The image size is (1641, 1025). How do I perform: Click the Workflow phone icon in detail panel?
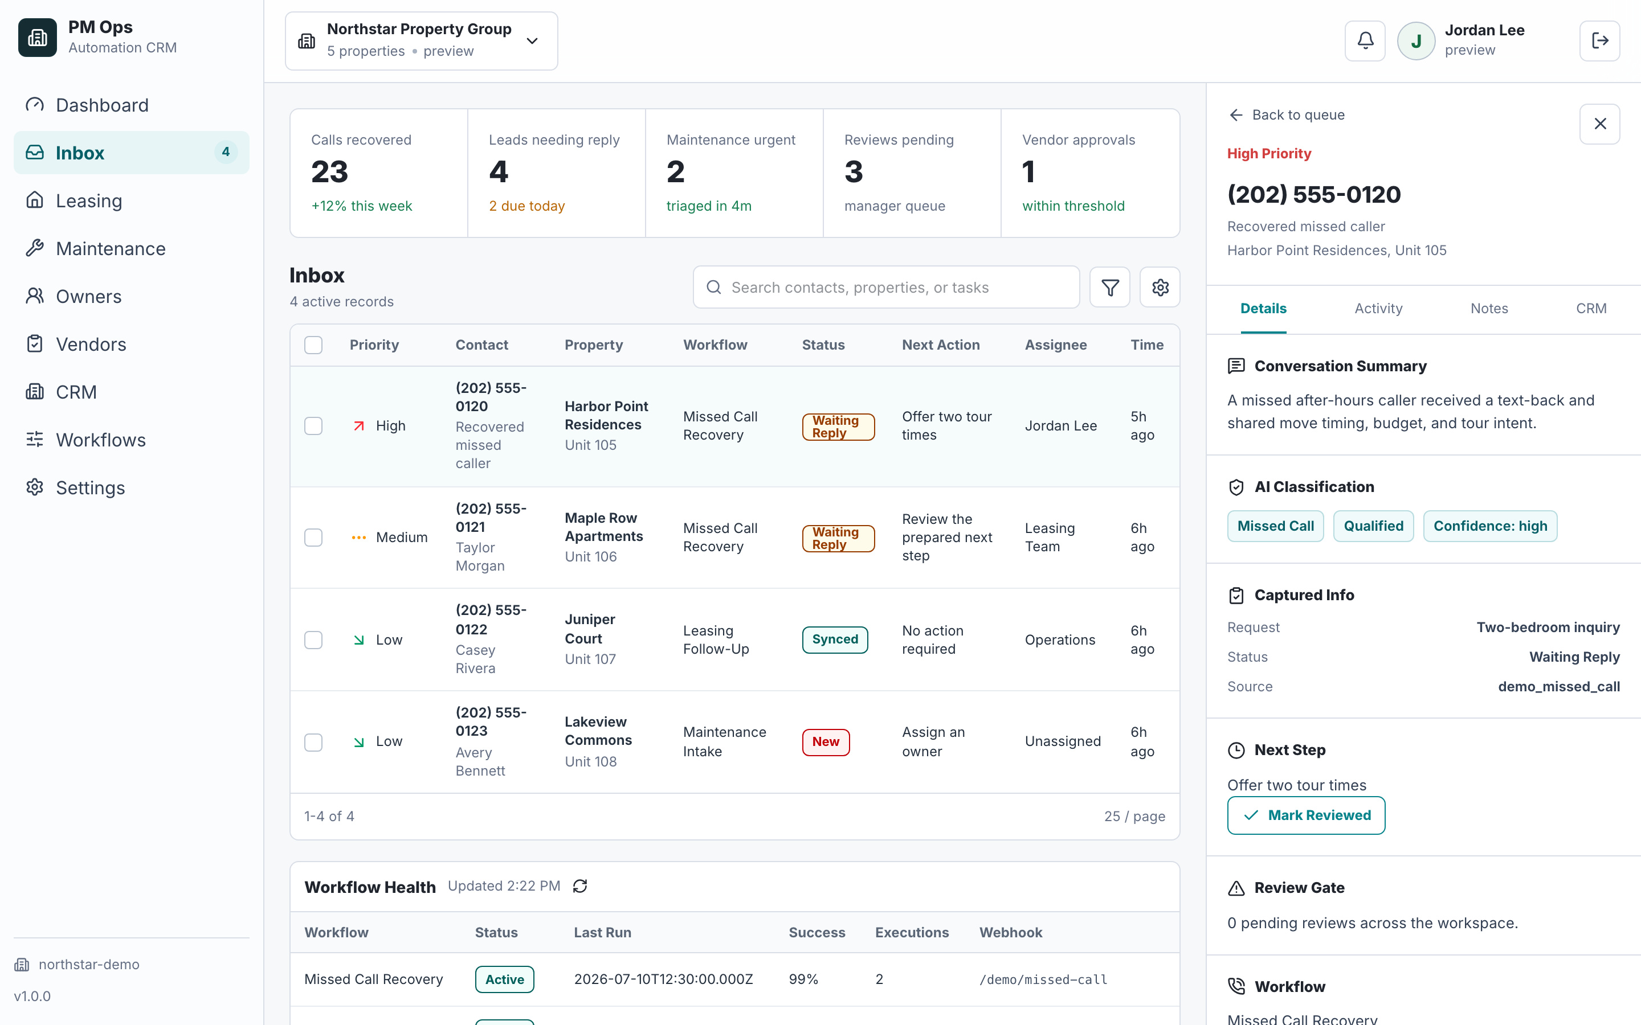point(1236,986)
